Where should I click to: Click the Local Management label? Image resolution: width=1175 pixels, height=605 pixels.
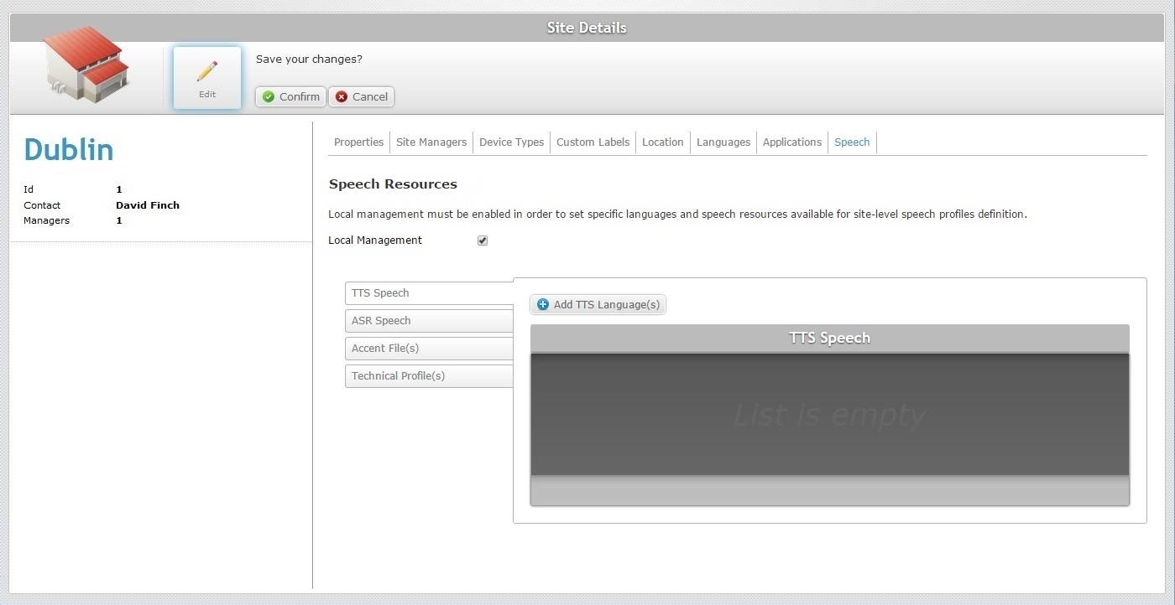click(x=375, y=240)
